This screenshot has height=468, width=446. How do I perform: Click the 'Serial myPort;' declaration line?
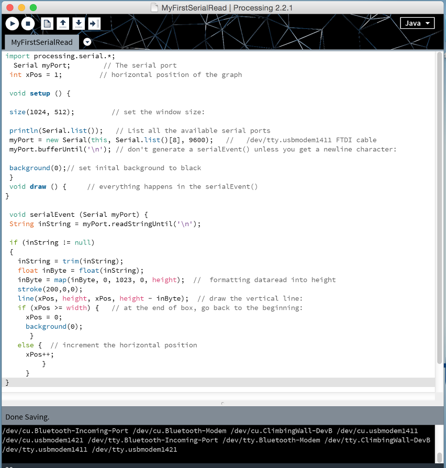42,65
